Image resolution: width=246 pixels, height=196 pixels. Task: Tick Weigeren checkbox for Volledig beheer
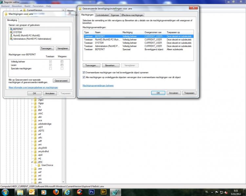tap(62, 61)
